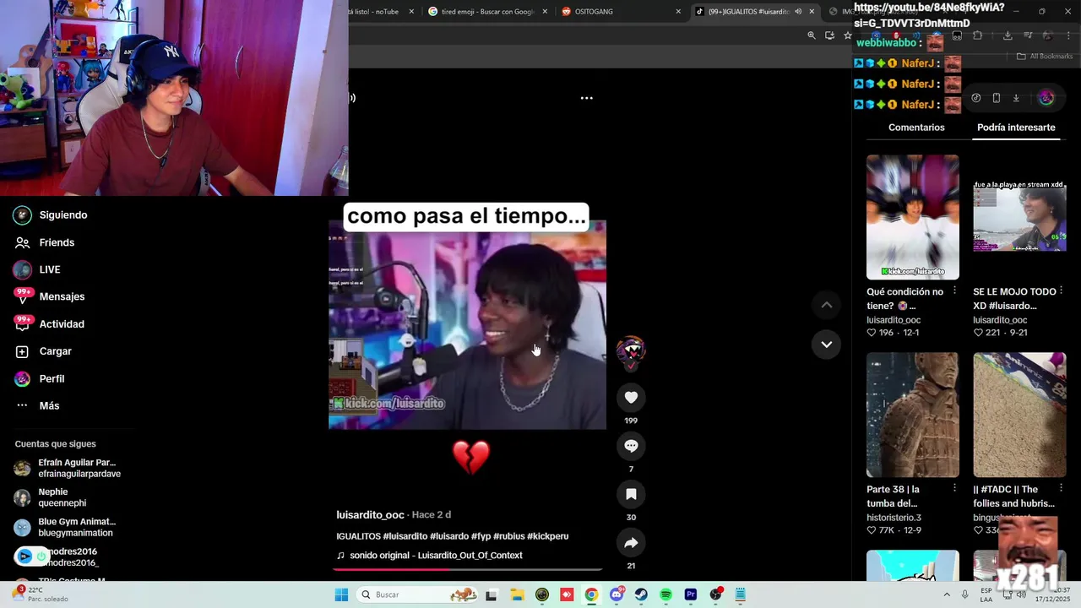Mute the IGUALITOS TikTok browser tab audio
This screenshot has width=1081, height=608.
tap(798, 12)
